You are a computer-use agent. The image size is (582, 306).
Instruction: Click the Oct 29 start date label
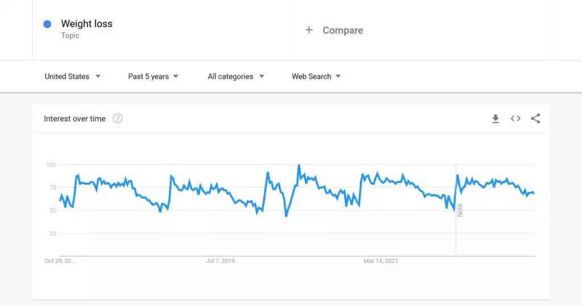pos(59,261)
